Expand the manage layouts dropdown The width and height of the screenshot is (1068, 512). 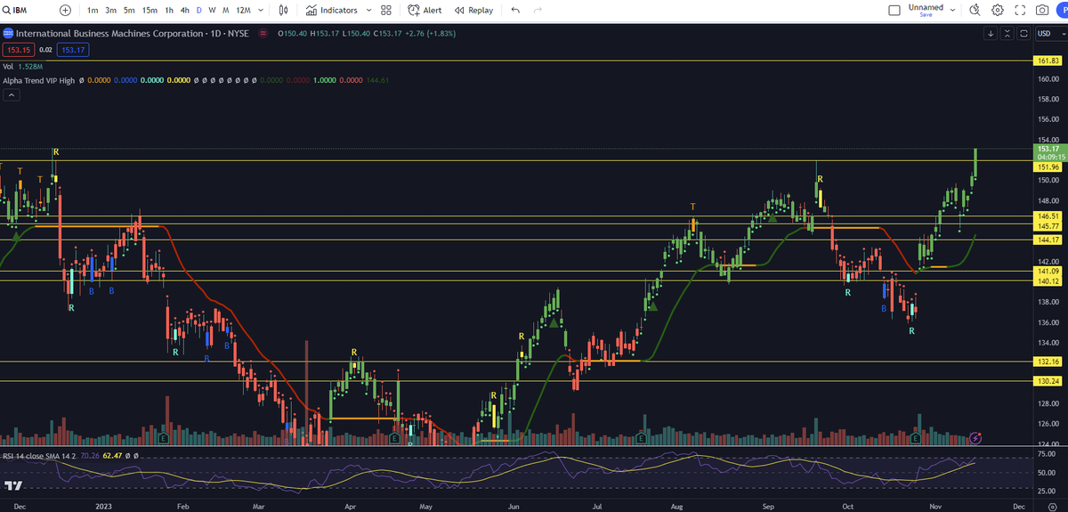[953, 11]
